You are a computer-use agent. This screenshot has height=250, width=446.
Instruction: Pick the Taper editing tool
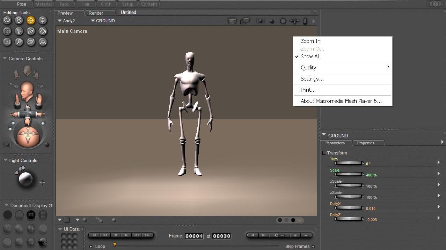point(19,31)
